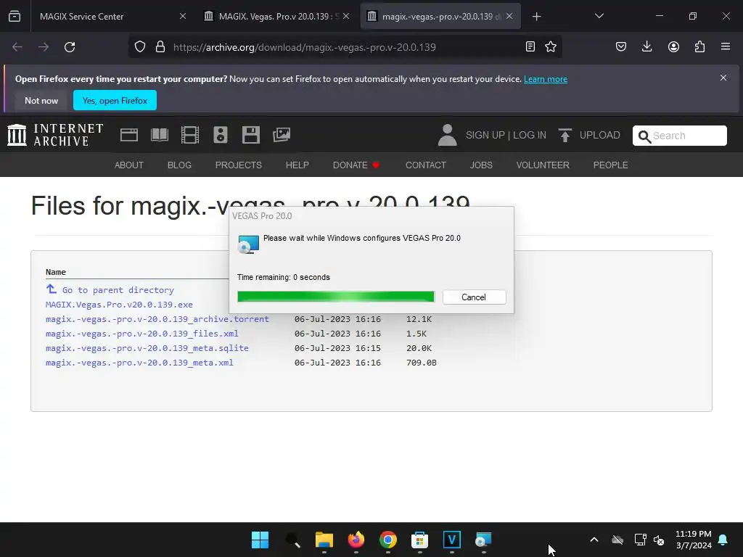Open the Audio speaker icon
This screenshot has width=743, height=557.
[221, 135]
